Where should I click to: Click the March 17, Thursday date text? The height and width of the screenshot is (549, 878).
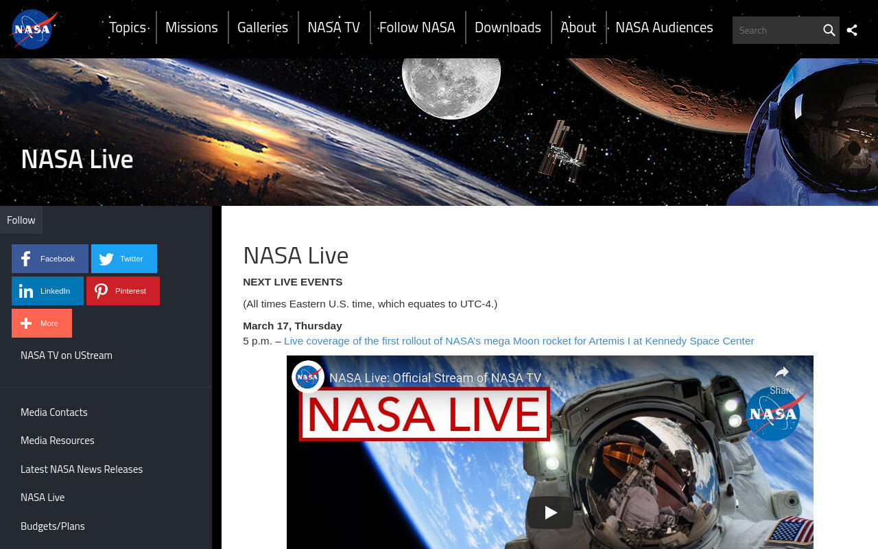(292, 326)
